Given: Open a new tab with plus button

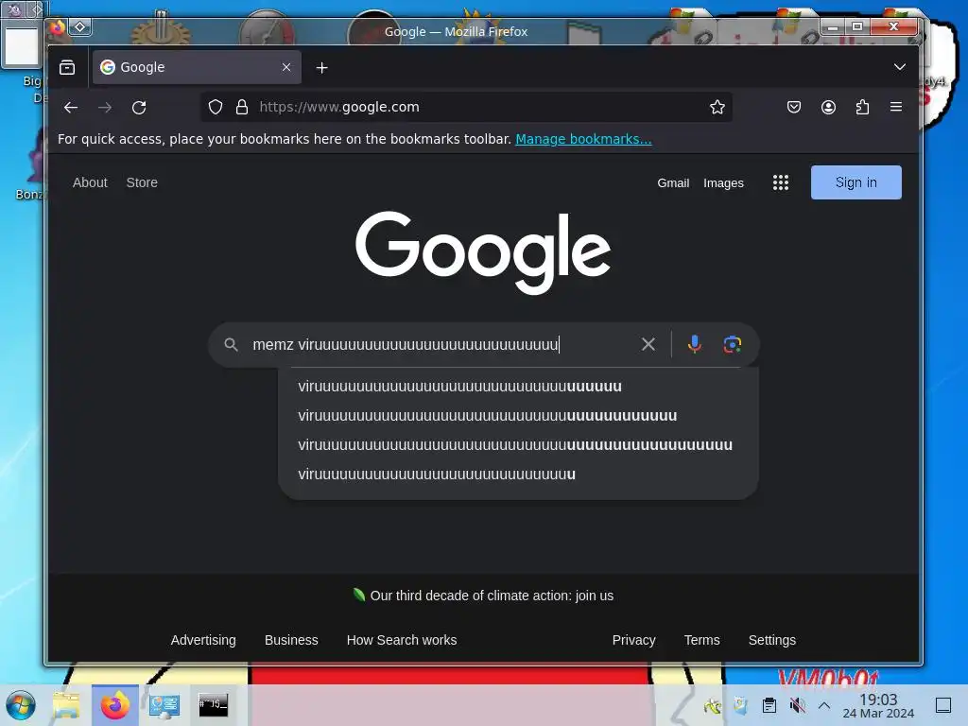Looking at the screenshot, I should point(321,67).
